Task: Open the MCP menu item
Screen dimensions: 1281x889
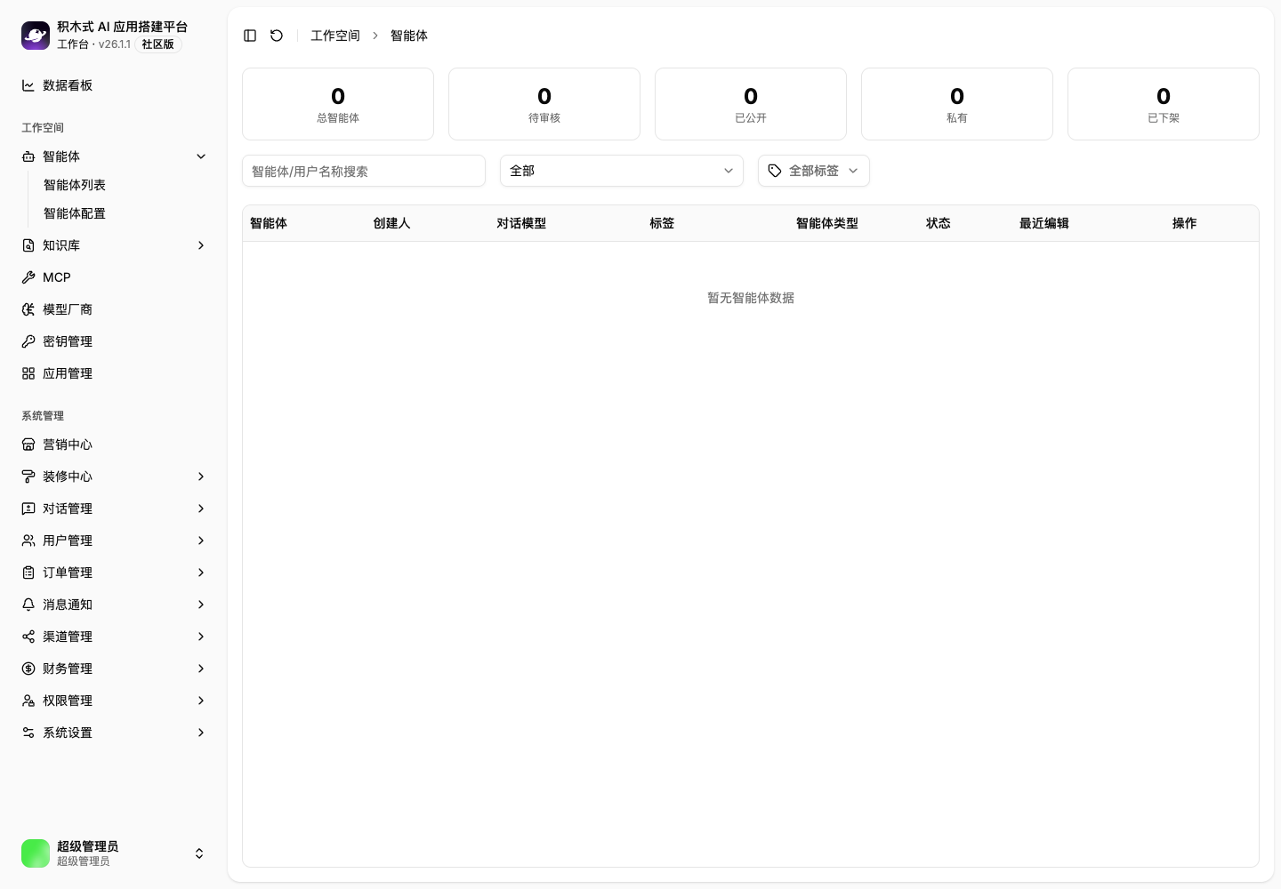Action: [x=114, y=277]
